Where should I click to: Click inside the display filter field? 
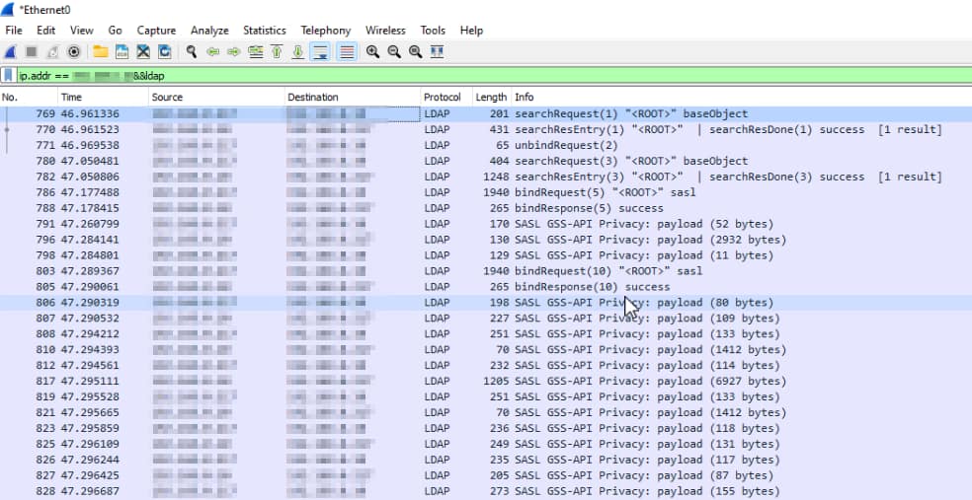pos(494,76)
